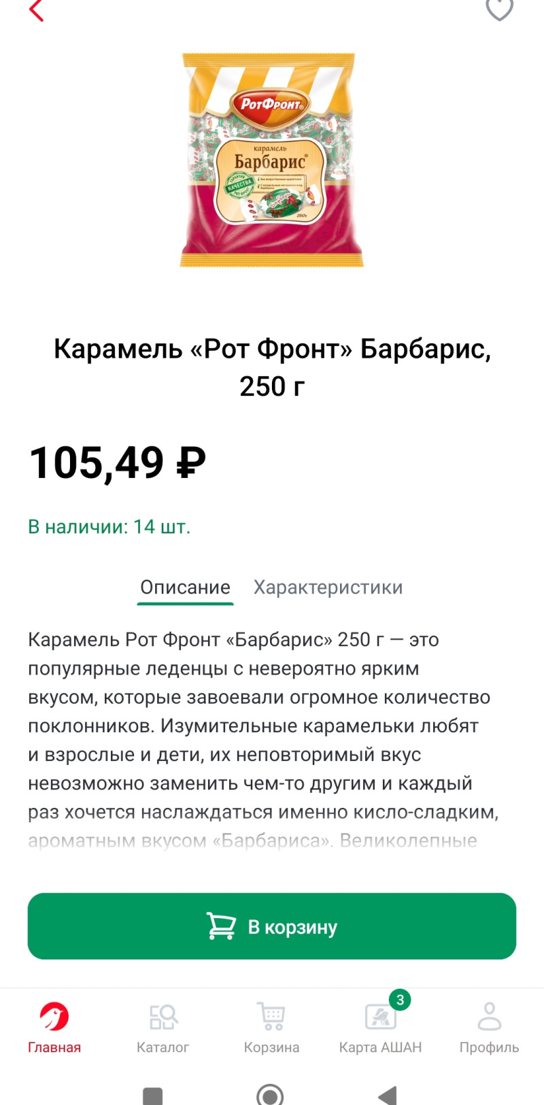
Task: Open the Профиль person icon
Action: click(489, 1017)
